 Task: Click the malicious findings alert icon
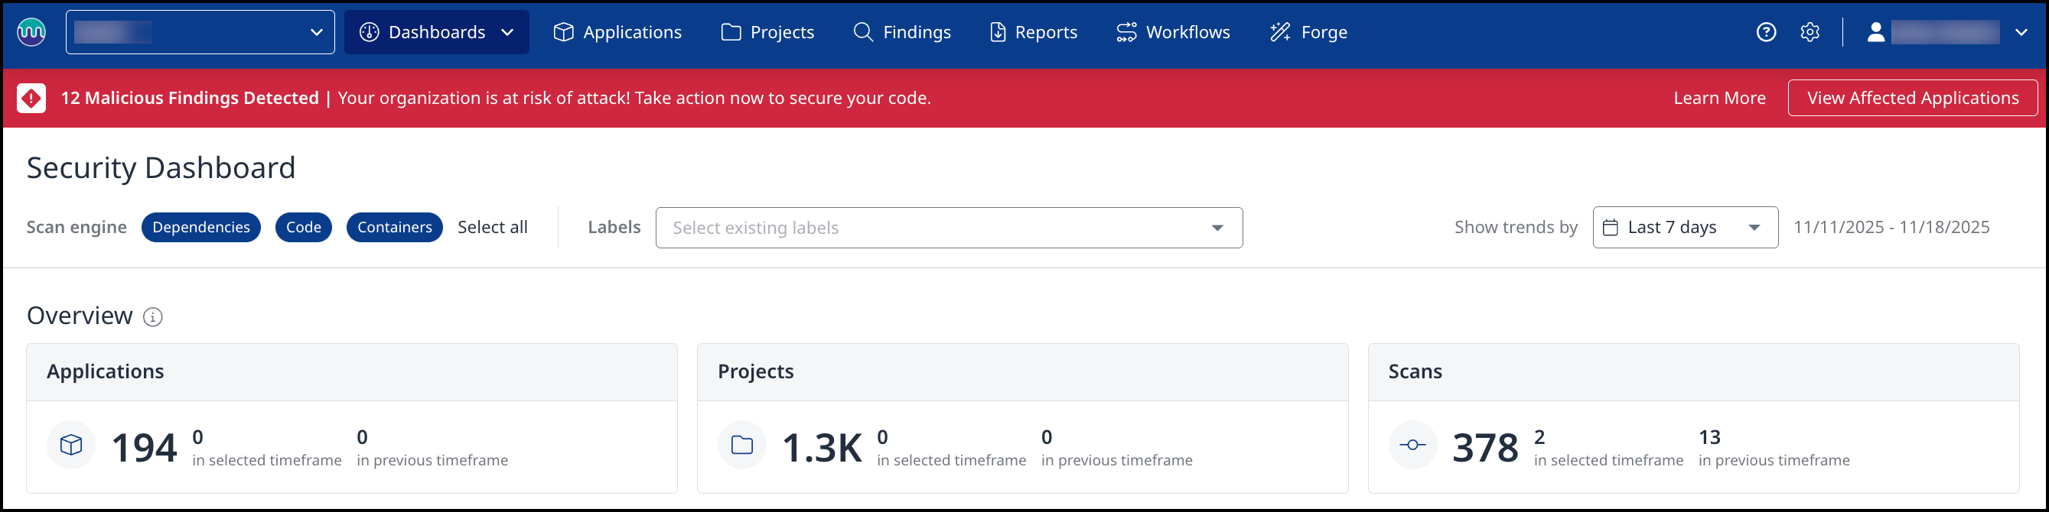(x=31, y=98)
